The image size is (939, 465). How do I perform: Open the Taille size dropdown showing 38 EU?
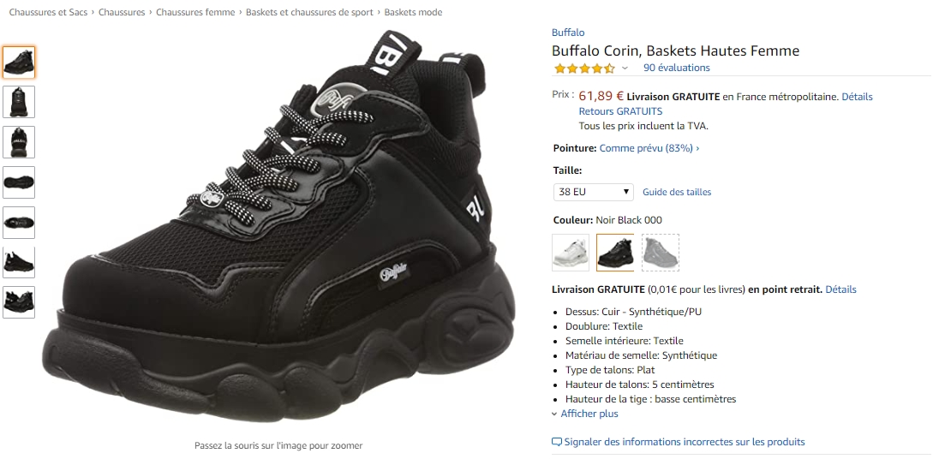pos(593,192)
